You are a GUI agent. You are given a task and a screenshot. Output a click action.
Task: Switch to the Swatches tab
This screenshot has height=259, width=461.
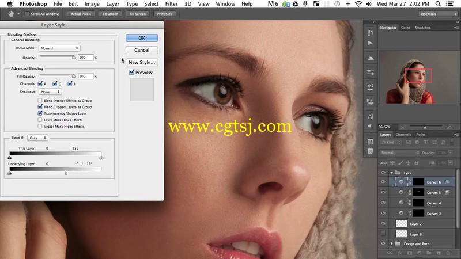tap(423, 28)
